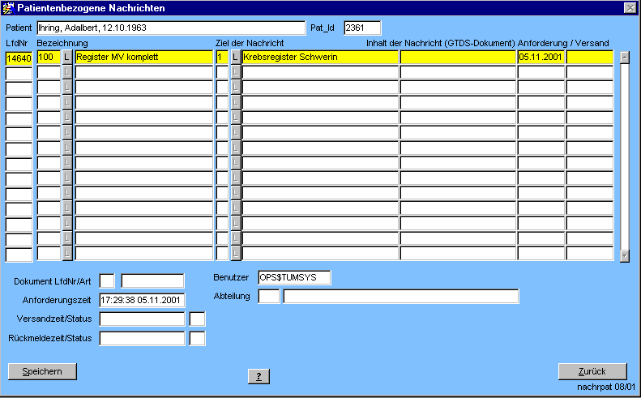Select the Register MV komplett entry

[143, 58]
